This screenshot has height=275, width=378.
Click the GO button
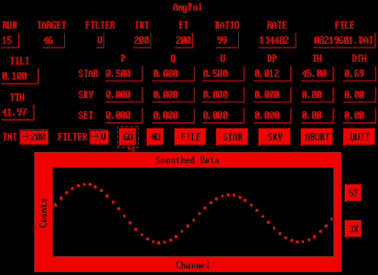point(128,137)
